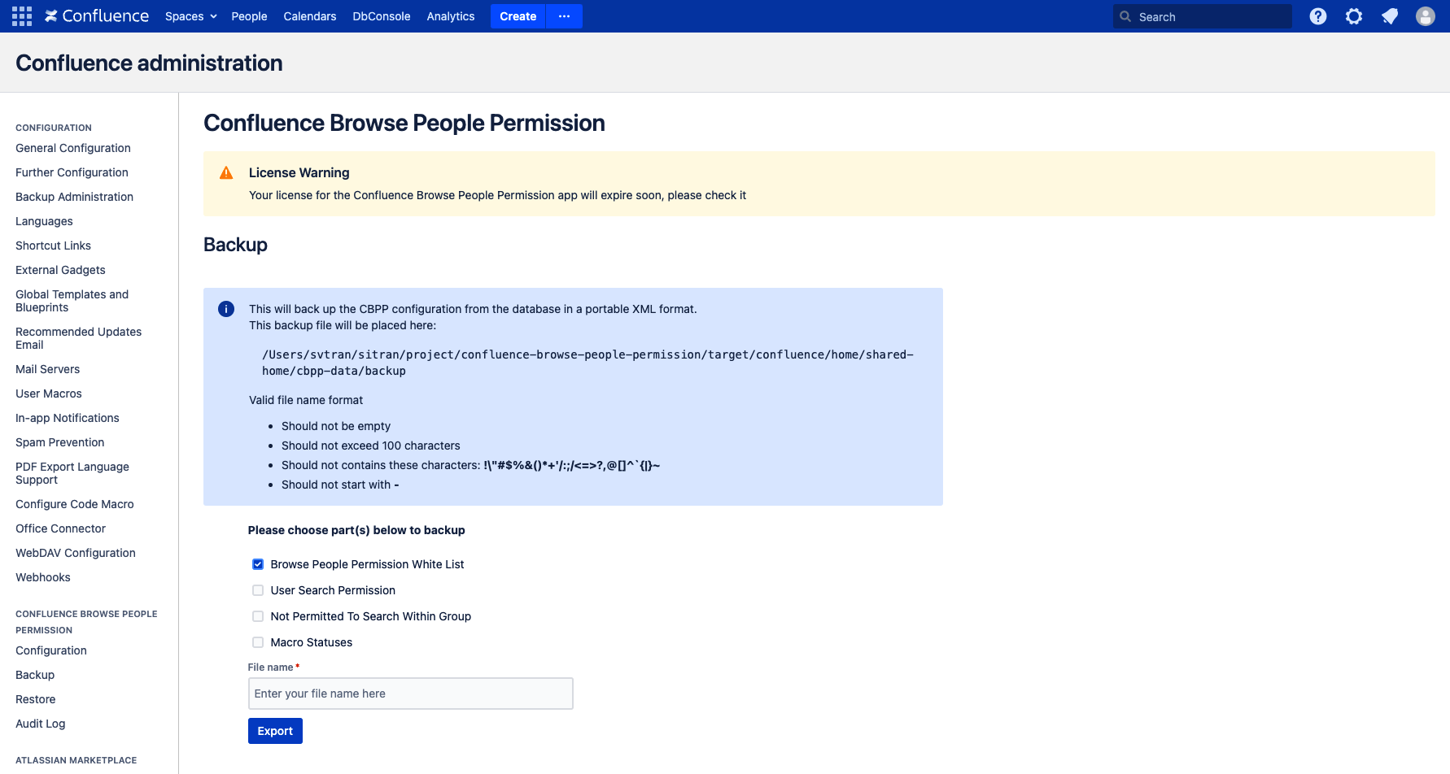The width and height of the screenshot is (1450, 774).
Task: Open the People menu item
Action: 249,16
